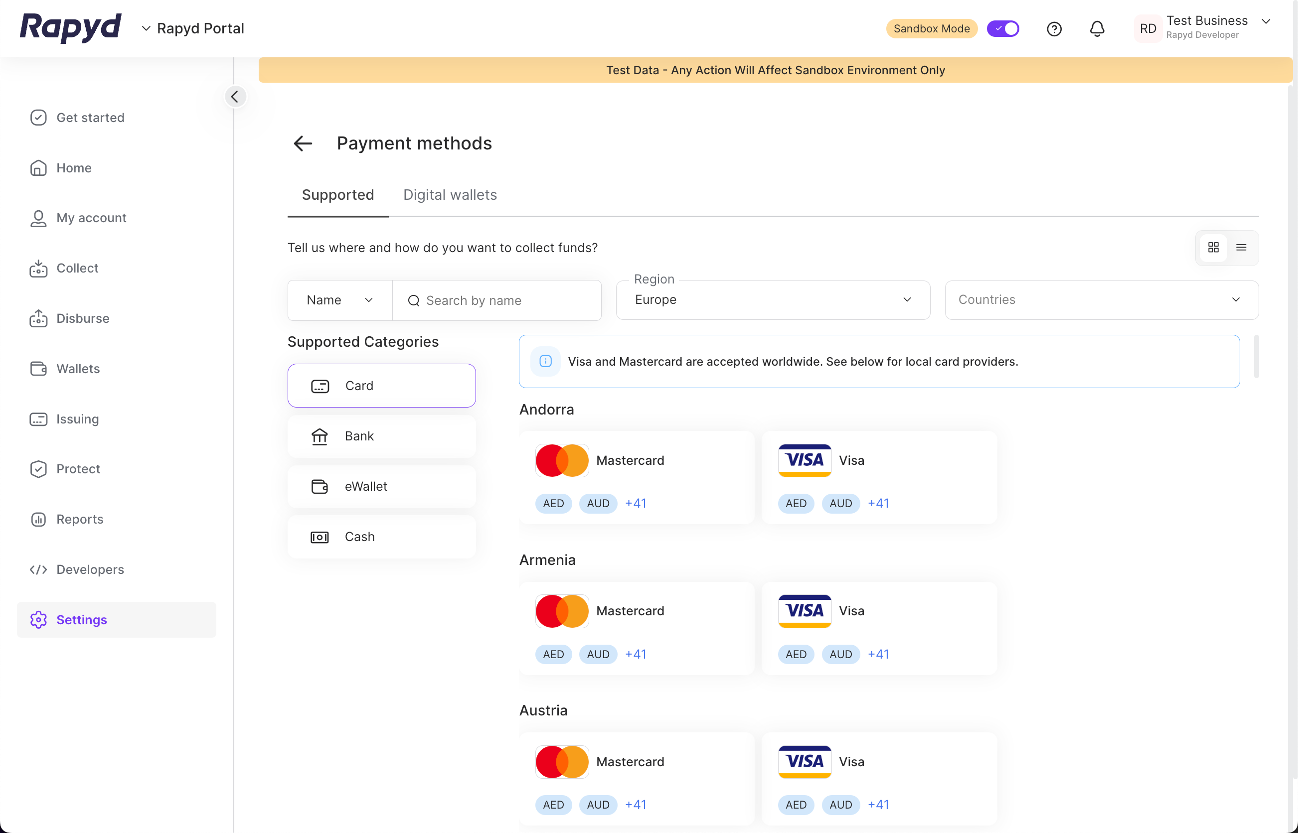The height and width of the screenshot is (833, 1298).
Task: Expand the Region Europe dropdown
Action: click(773, 300)
